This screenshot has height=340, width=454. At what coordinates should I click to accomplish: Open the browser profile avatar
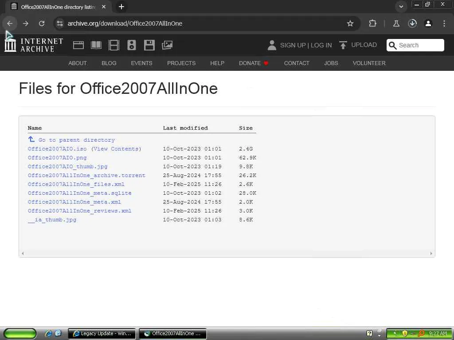click(428, 23)
